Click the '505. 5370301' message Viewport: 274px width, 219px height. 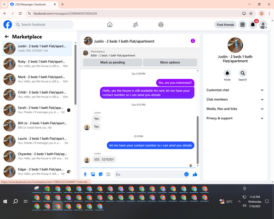pyautogui.click(x=104, y=159)
